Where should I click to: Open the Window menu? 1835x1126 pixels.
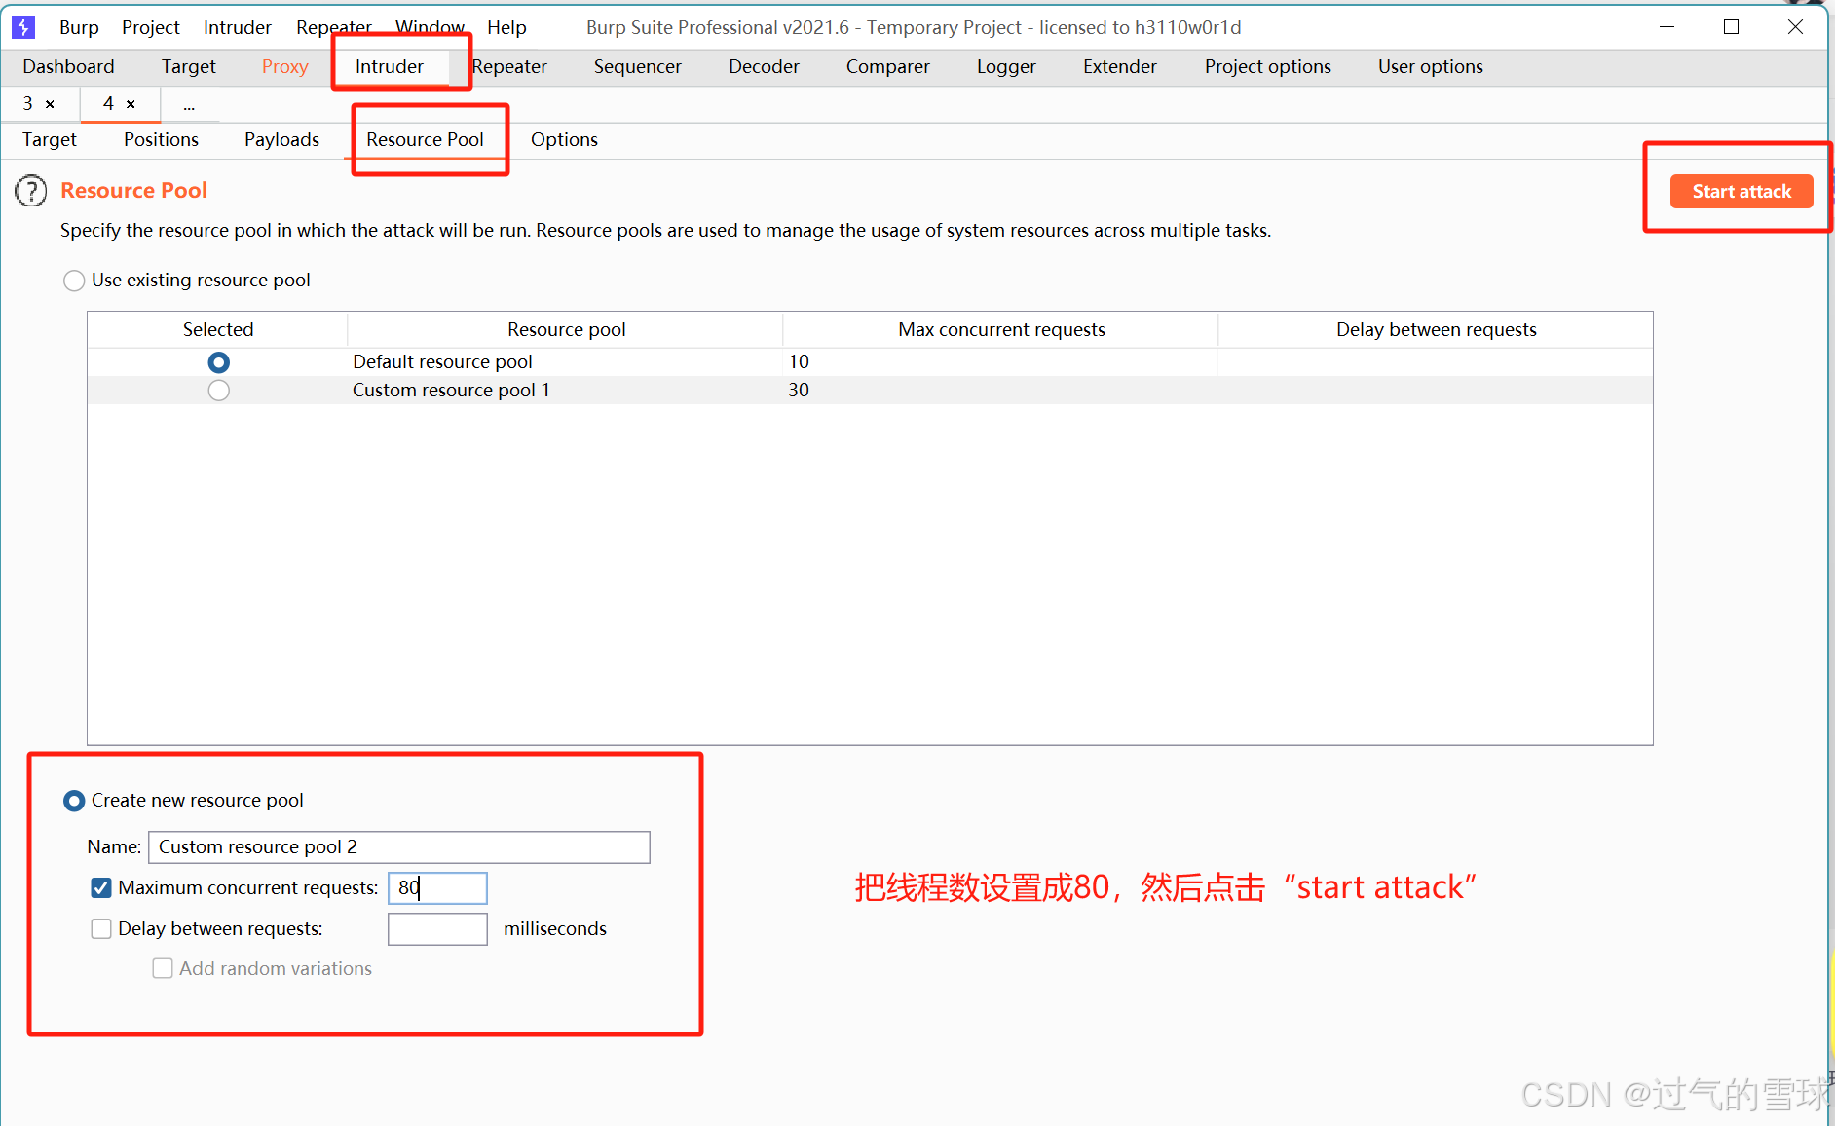click(x=430, y=27)
